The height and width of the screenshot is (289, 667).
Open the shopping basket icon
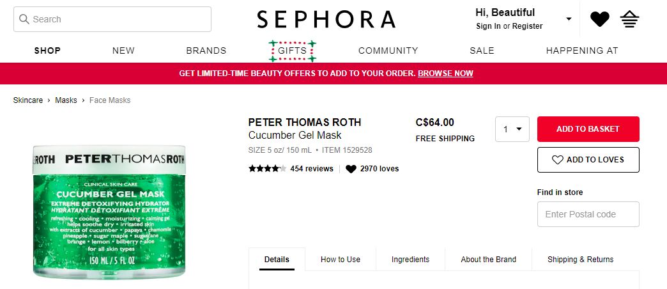click(630, 19)
